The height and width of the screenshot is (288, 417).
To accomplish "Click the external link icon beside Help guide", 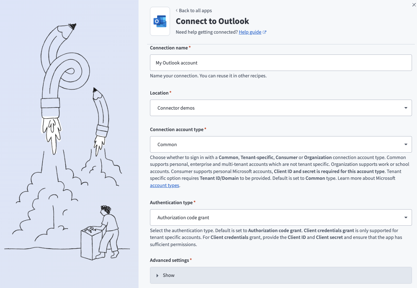I will click(x=264, y=32).
